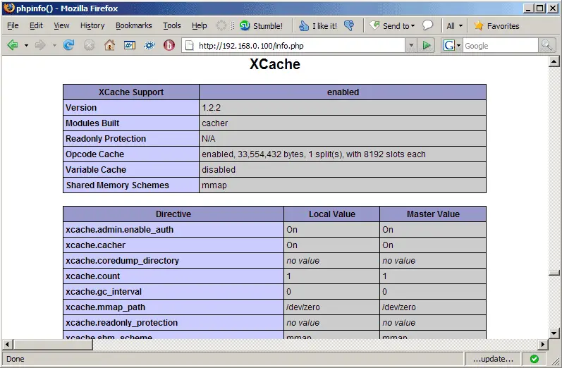Open the View menu
The image size is (562, 368).
pos(61,25)
